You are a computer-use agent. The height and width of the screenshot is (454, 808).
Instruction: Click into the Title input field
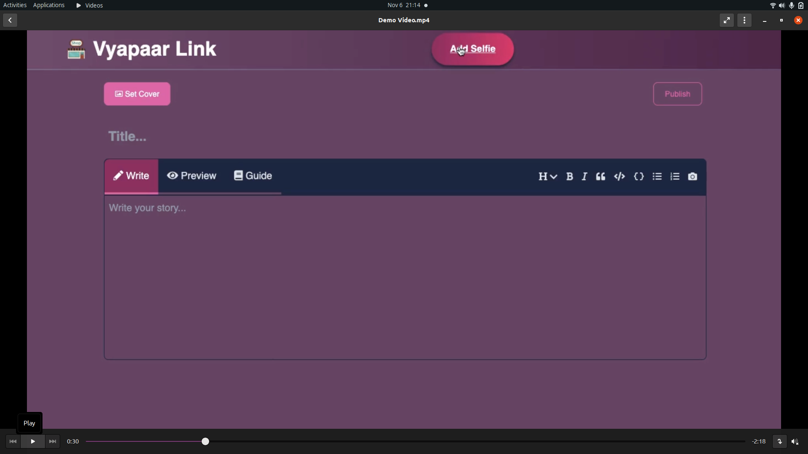(252, 137)
